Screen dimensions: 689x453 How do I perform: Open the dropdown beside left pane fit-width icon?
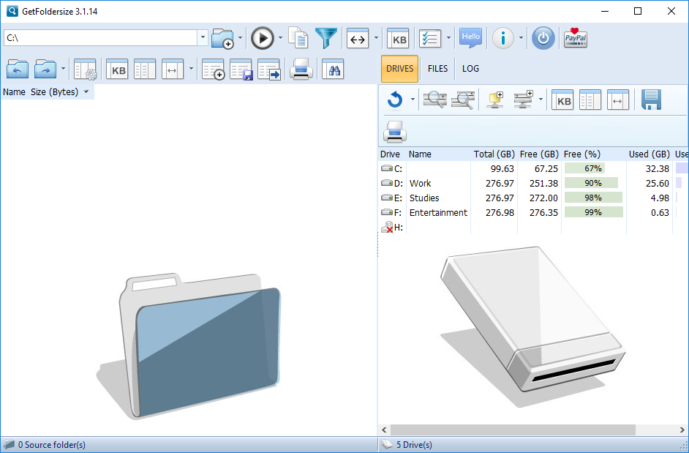pos(191,69)
